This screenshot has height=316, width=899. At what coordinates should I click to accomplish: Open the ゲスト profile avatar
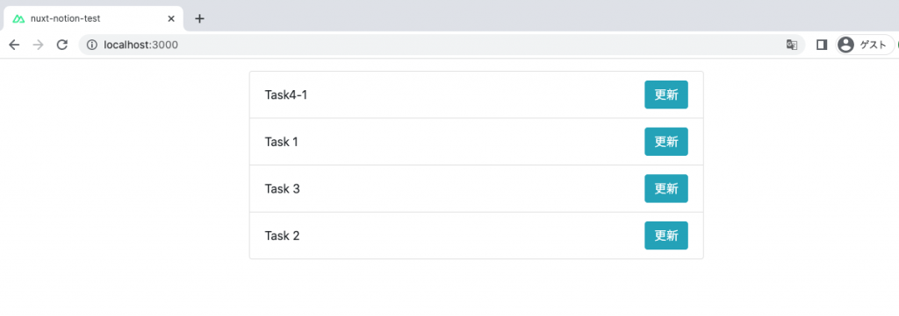pyautogui.click(x=845, y=46)
